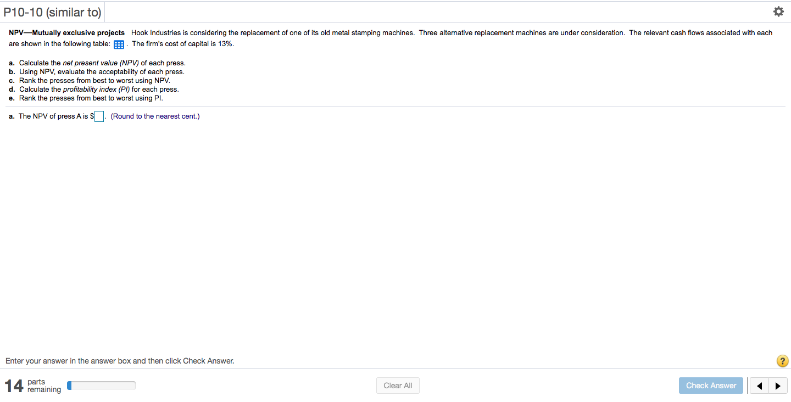The width and height of the screenshot is (791, 402).
Task: Click the italic 'net present value (NPV)' term
Action: coord(101,63)
